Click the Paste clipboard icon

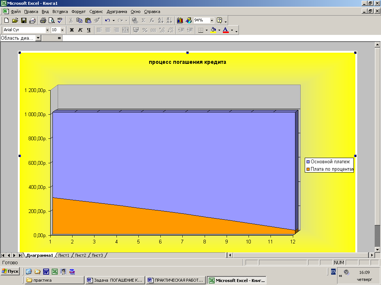(88, 21)
